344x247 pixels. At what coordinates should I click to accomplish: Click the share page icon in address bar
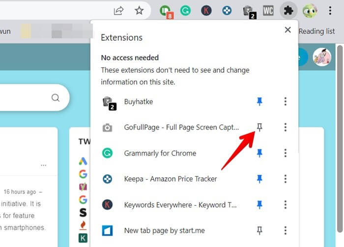pyautogui.click(x=119, y=10)
